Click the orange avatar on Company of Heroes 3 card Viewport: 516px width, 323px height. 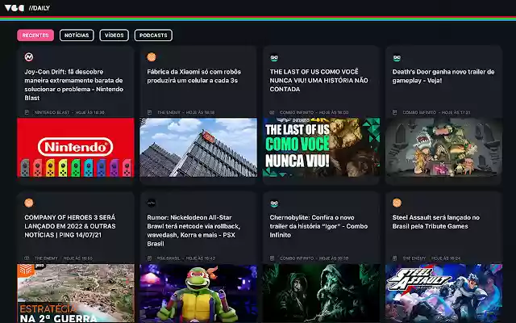29,203
